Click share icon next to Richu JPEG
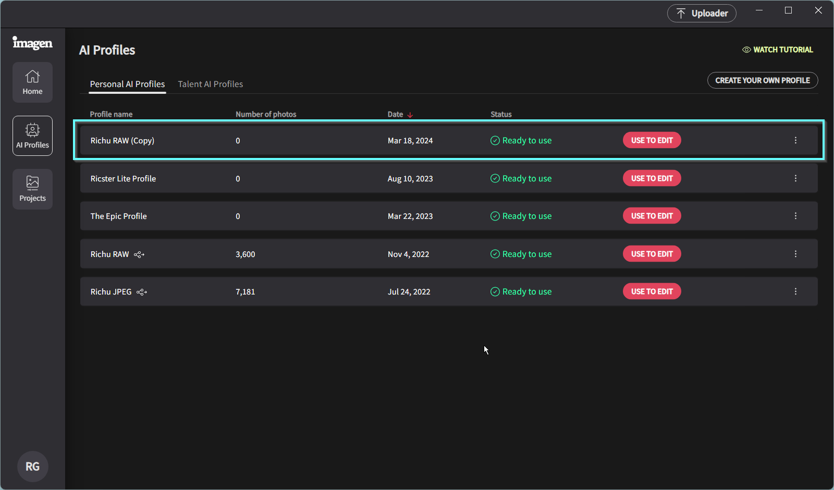The image size is (834, 490). pyautogui.click(x=142, y=292)
